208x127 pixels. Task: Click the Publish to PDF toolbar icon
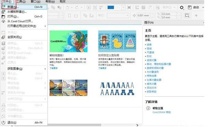(101, 7)
